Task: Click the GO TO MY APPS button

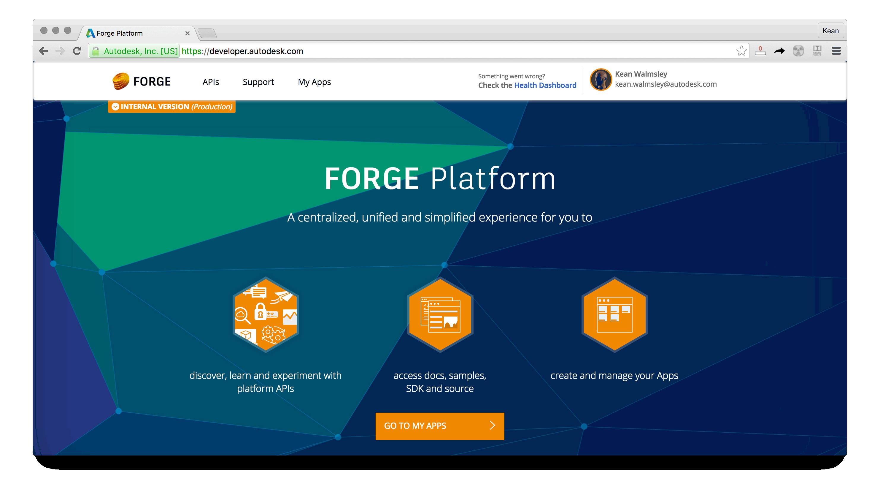Action: [x=440, y=426]
